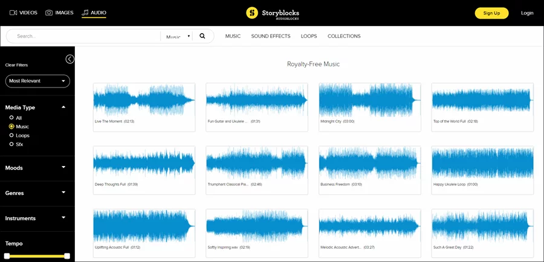
Task: Open the Most Relevant sort dropdown
Action: point(37,81)
